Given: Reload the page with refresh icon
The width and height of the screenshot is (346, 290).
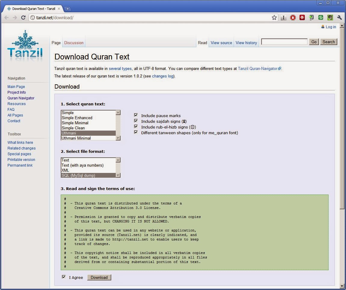Looking at the screenshot, I should pos(23,18).
